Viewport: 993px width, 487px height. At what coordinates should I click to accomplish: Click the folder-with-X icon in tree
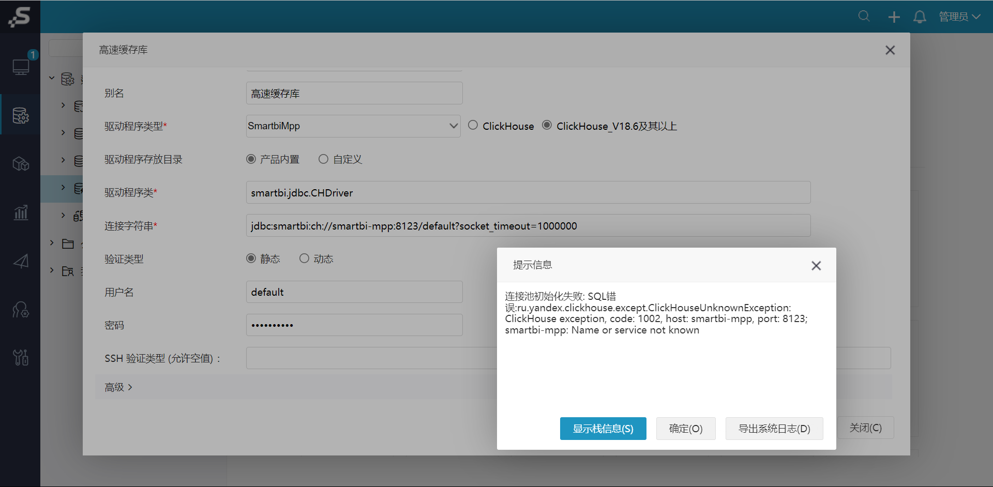click(x=68, y=271)
